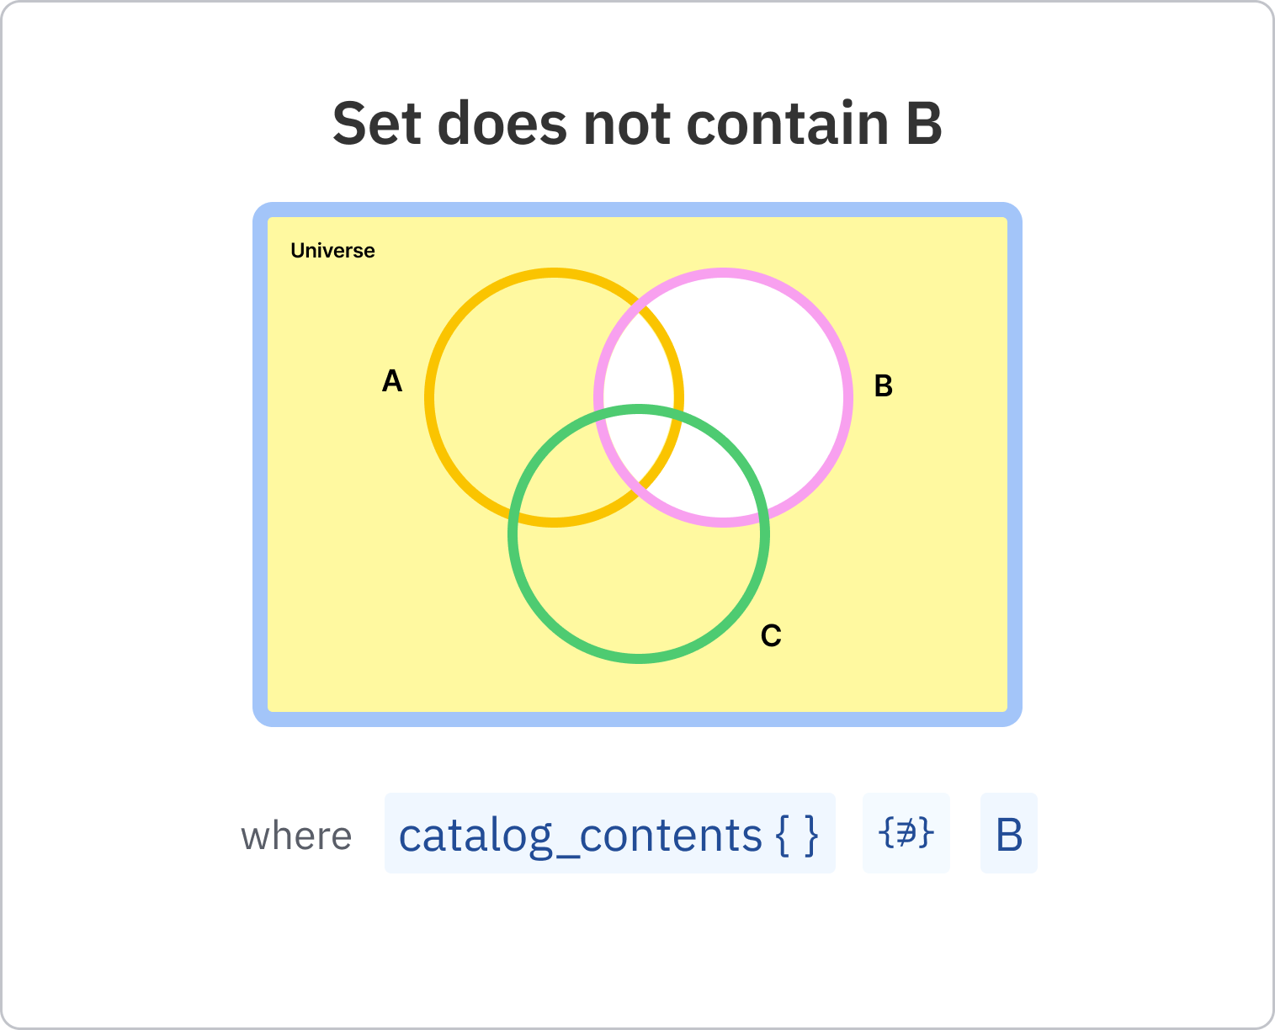This screenshot has height=1030, width=1275.
Task: Click the pink outline of circle B
Action: click(847, 397)
